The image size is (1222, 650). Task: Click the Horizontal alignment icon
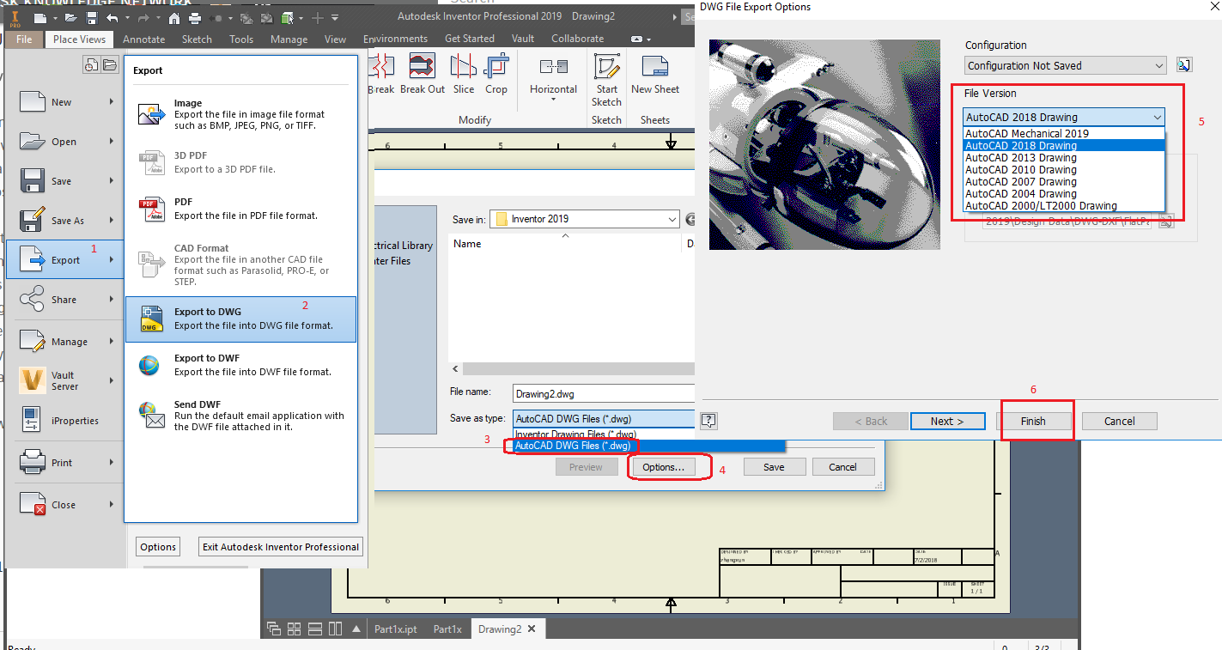[553, 66]
